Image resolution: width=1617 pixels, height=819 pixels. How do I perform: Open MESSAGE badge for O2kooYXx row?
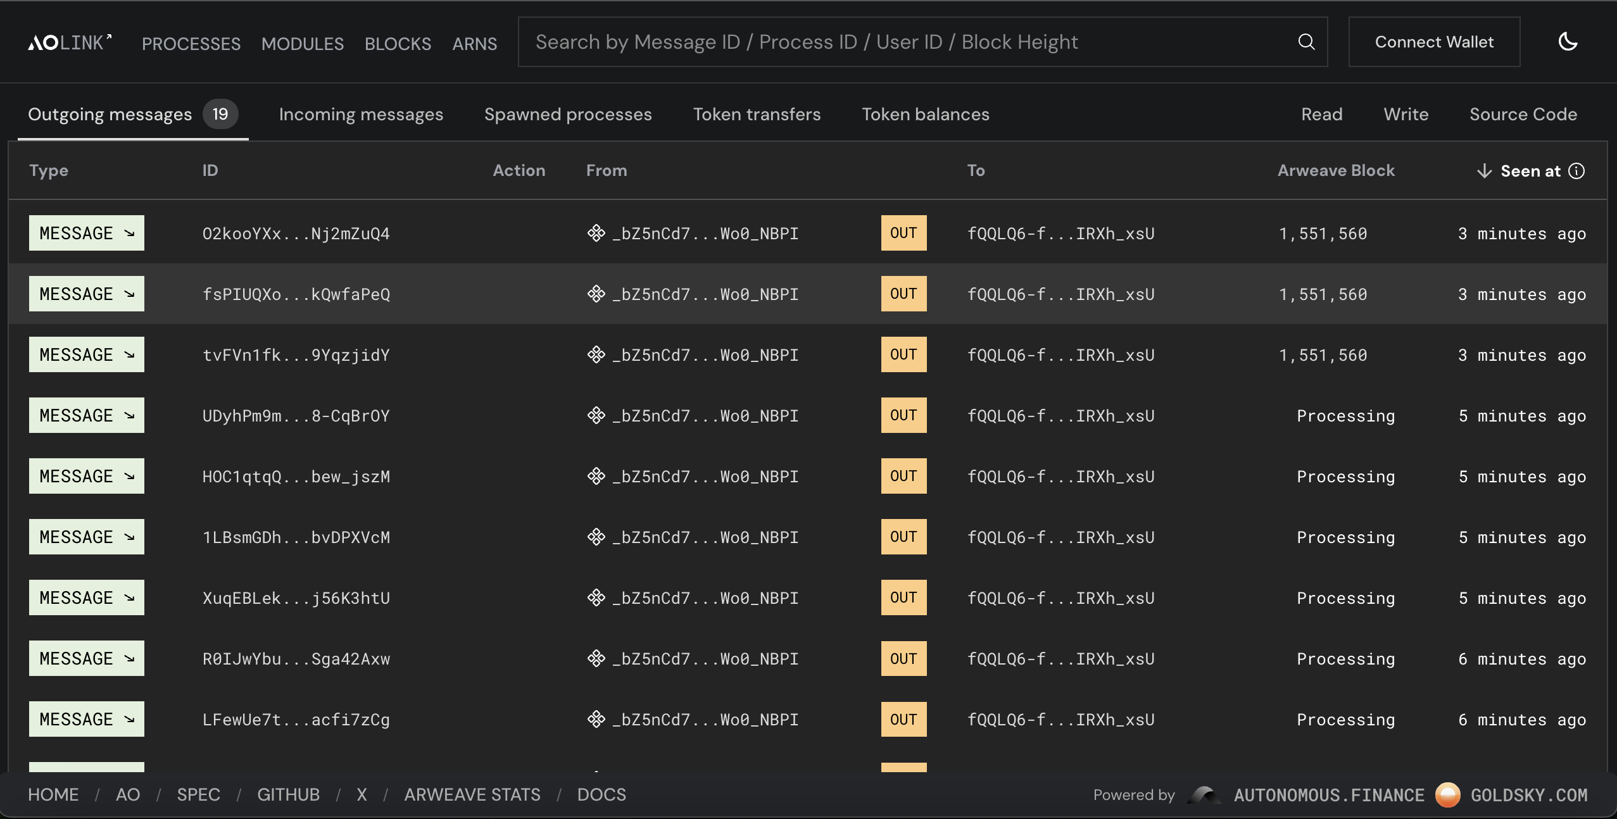pyautogui.click(x=87, y=233)
